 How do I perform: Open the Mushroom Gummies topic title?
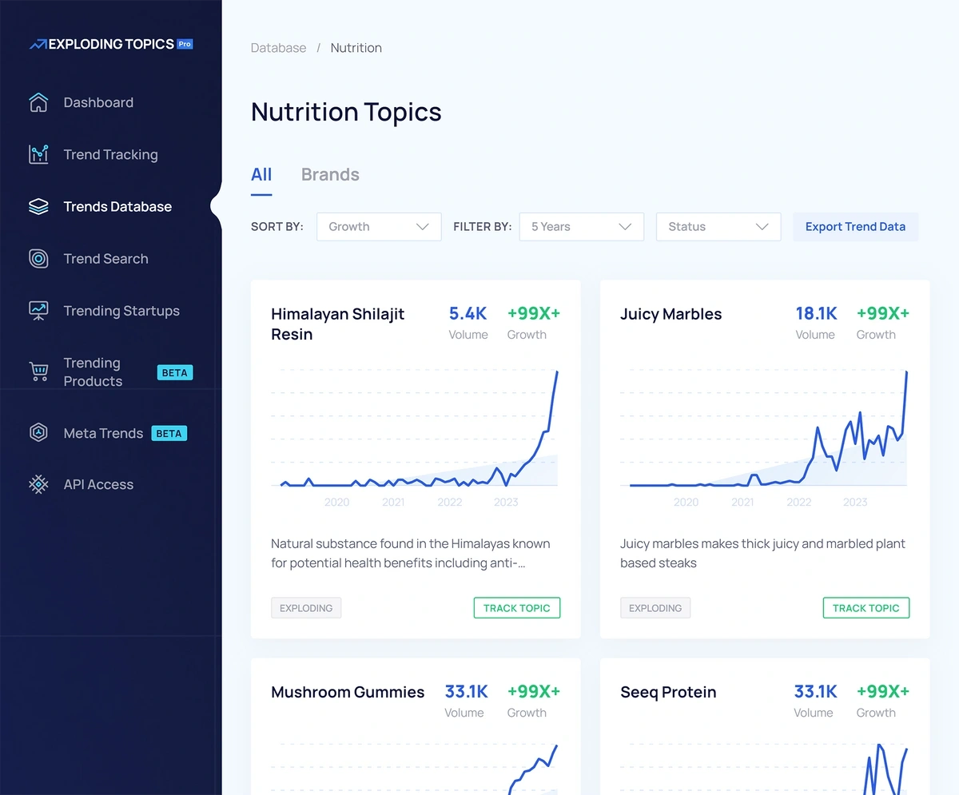[x=348, y=692]
